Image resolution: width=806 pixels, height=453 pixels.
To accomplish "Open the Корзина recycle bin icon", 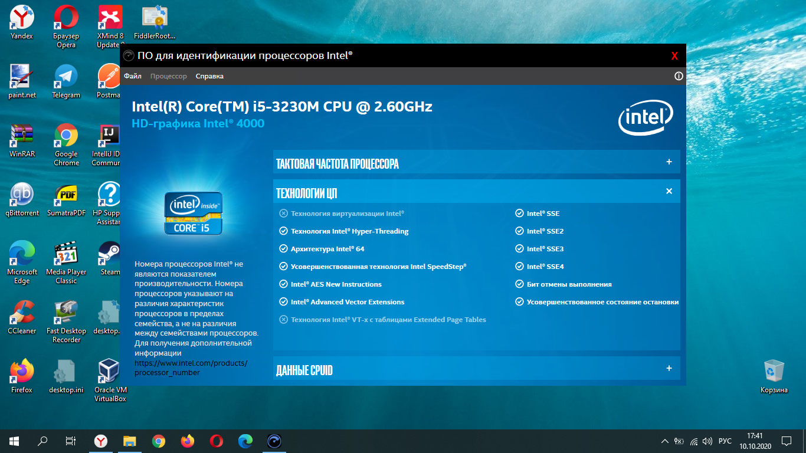I will (774, 376).
